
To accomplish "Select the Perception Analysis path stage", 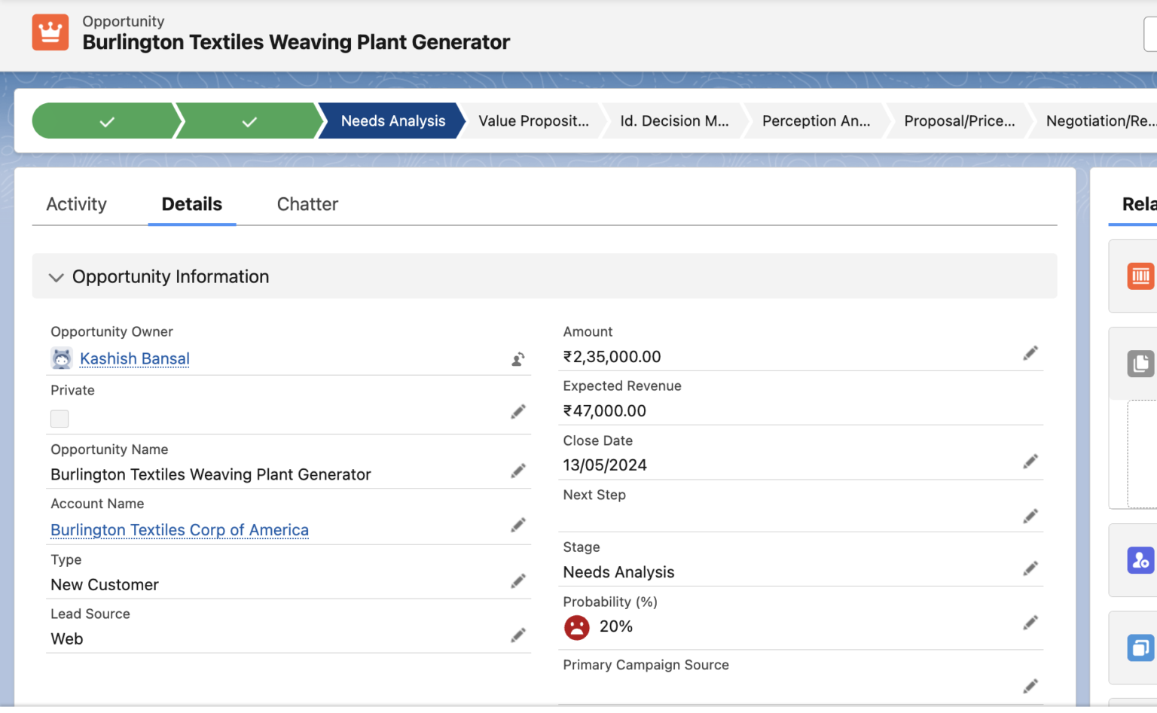I will pyautogui.click(x=816, y=121).
